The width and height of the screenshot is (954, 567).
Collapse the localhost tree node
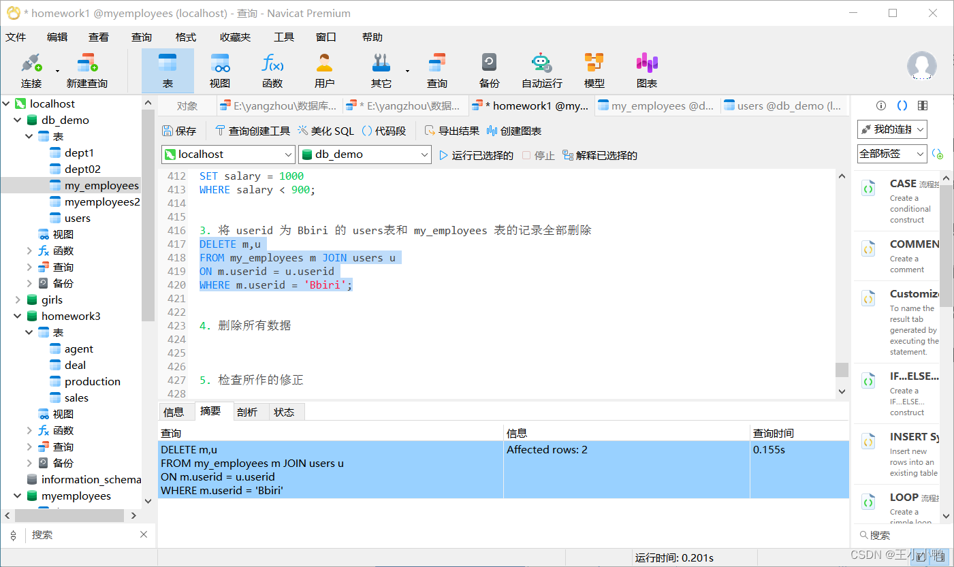point(7,103)
